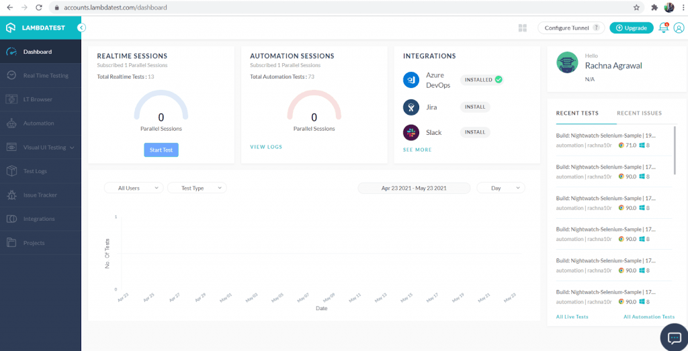Expand the All Users dropdown
This screenshot has width=688, height=351.
pos(133,188)
